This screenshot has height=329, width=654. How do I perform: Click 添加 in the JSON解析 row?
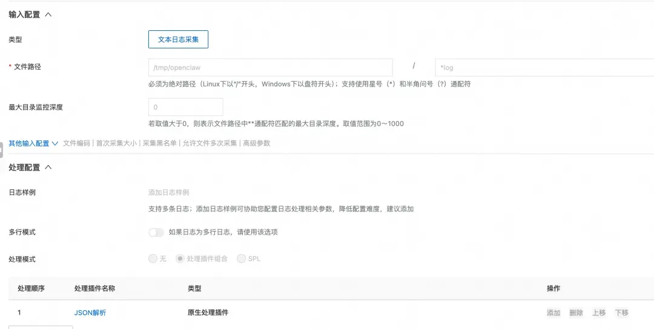553,313
